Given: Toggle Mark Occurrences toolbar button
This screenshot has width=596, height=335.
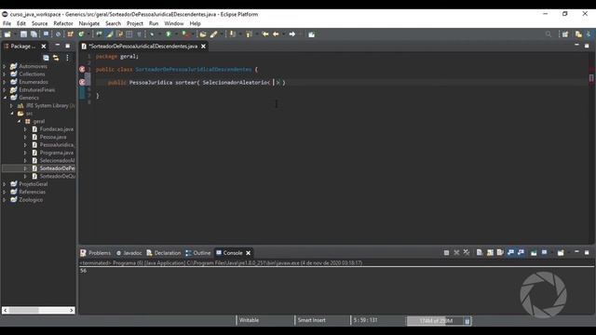Looking at the screenshot, I should (x=110, y=34).
